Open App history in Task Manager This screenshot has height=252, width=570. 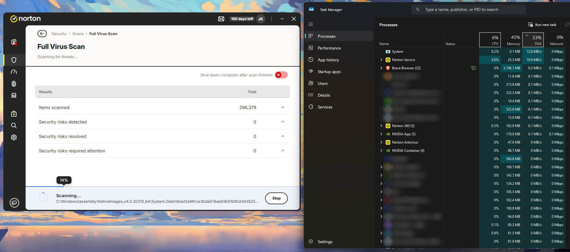pos(339,60)
